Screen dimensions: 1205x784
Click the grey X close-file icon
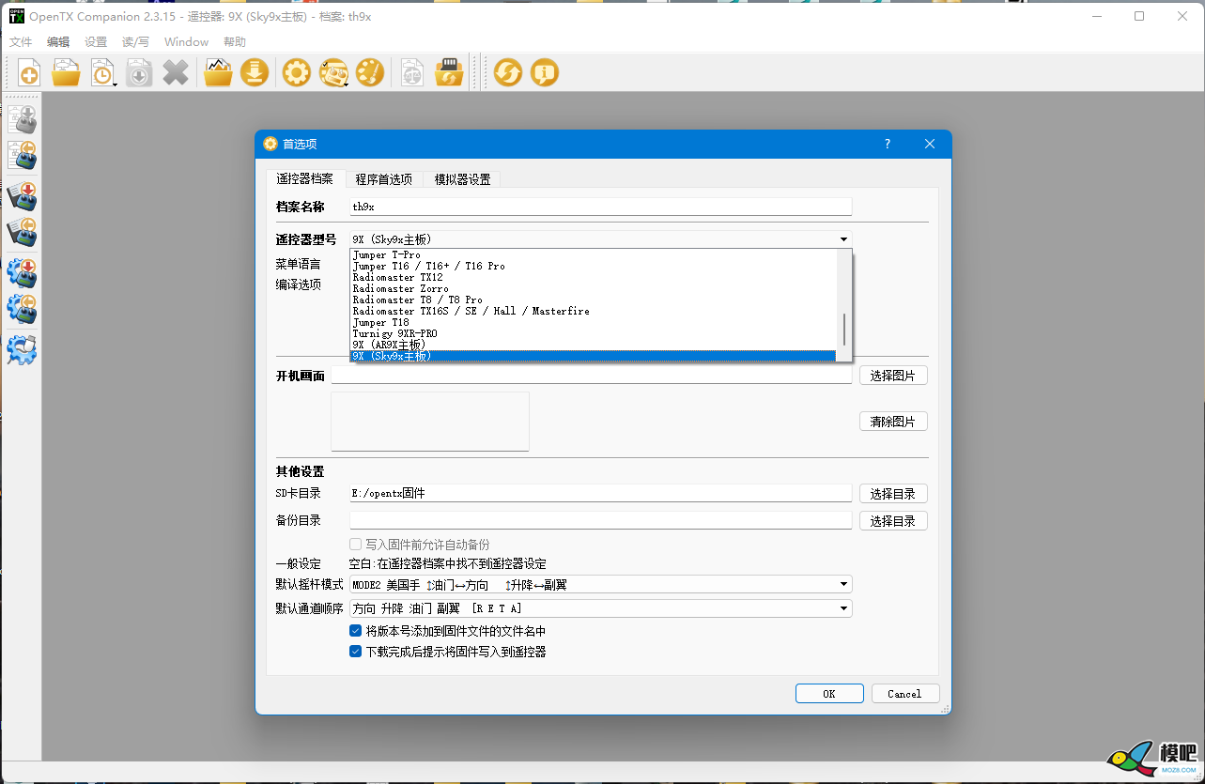pyautogui.click(x=176, y=73)
